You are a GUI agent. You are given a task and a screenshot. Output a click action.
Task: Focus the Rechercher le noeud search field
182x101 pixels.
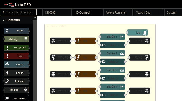coord(19,12)
